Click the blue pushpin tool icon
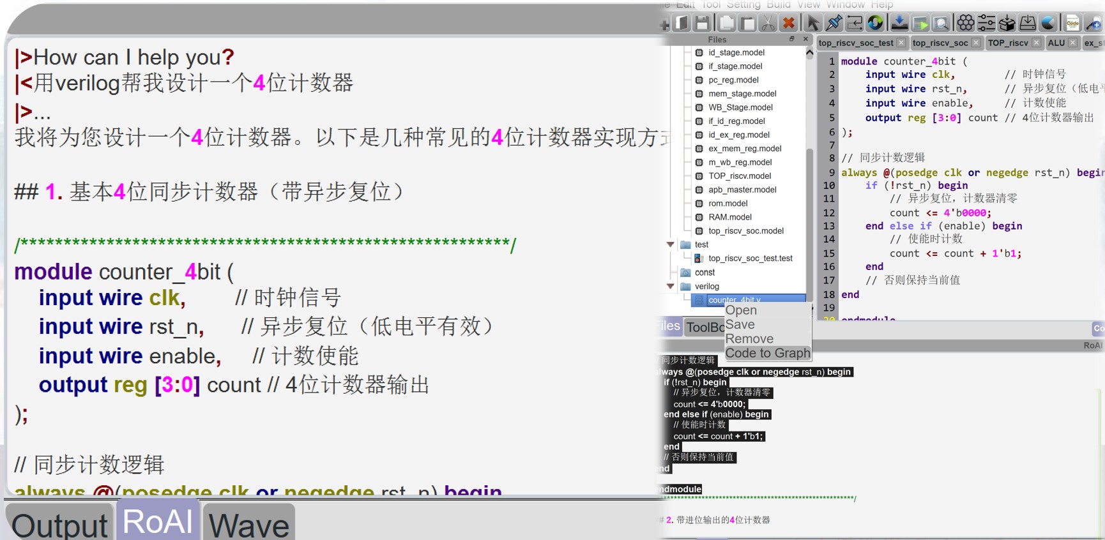The image size is (1105, 540). 834,24
